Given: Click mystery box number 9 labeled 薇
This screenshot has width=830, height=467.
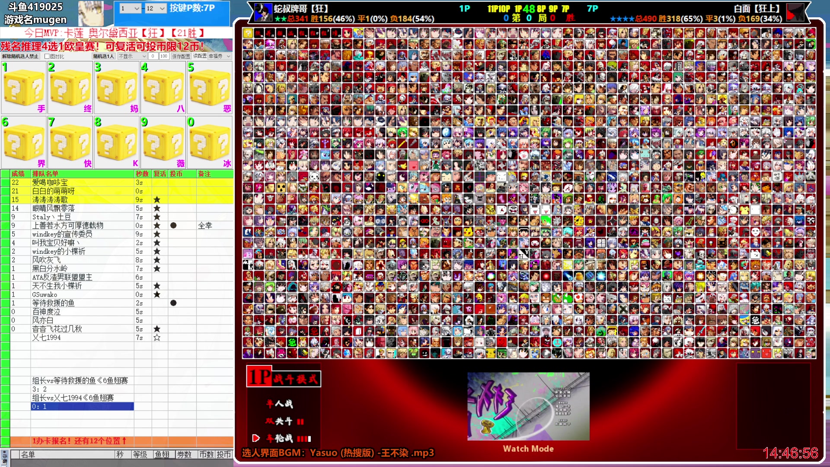Looking at the screenshot, I should pos(163,142).
